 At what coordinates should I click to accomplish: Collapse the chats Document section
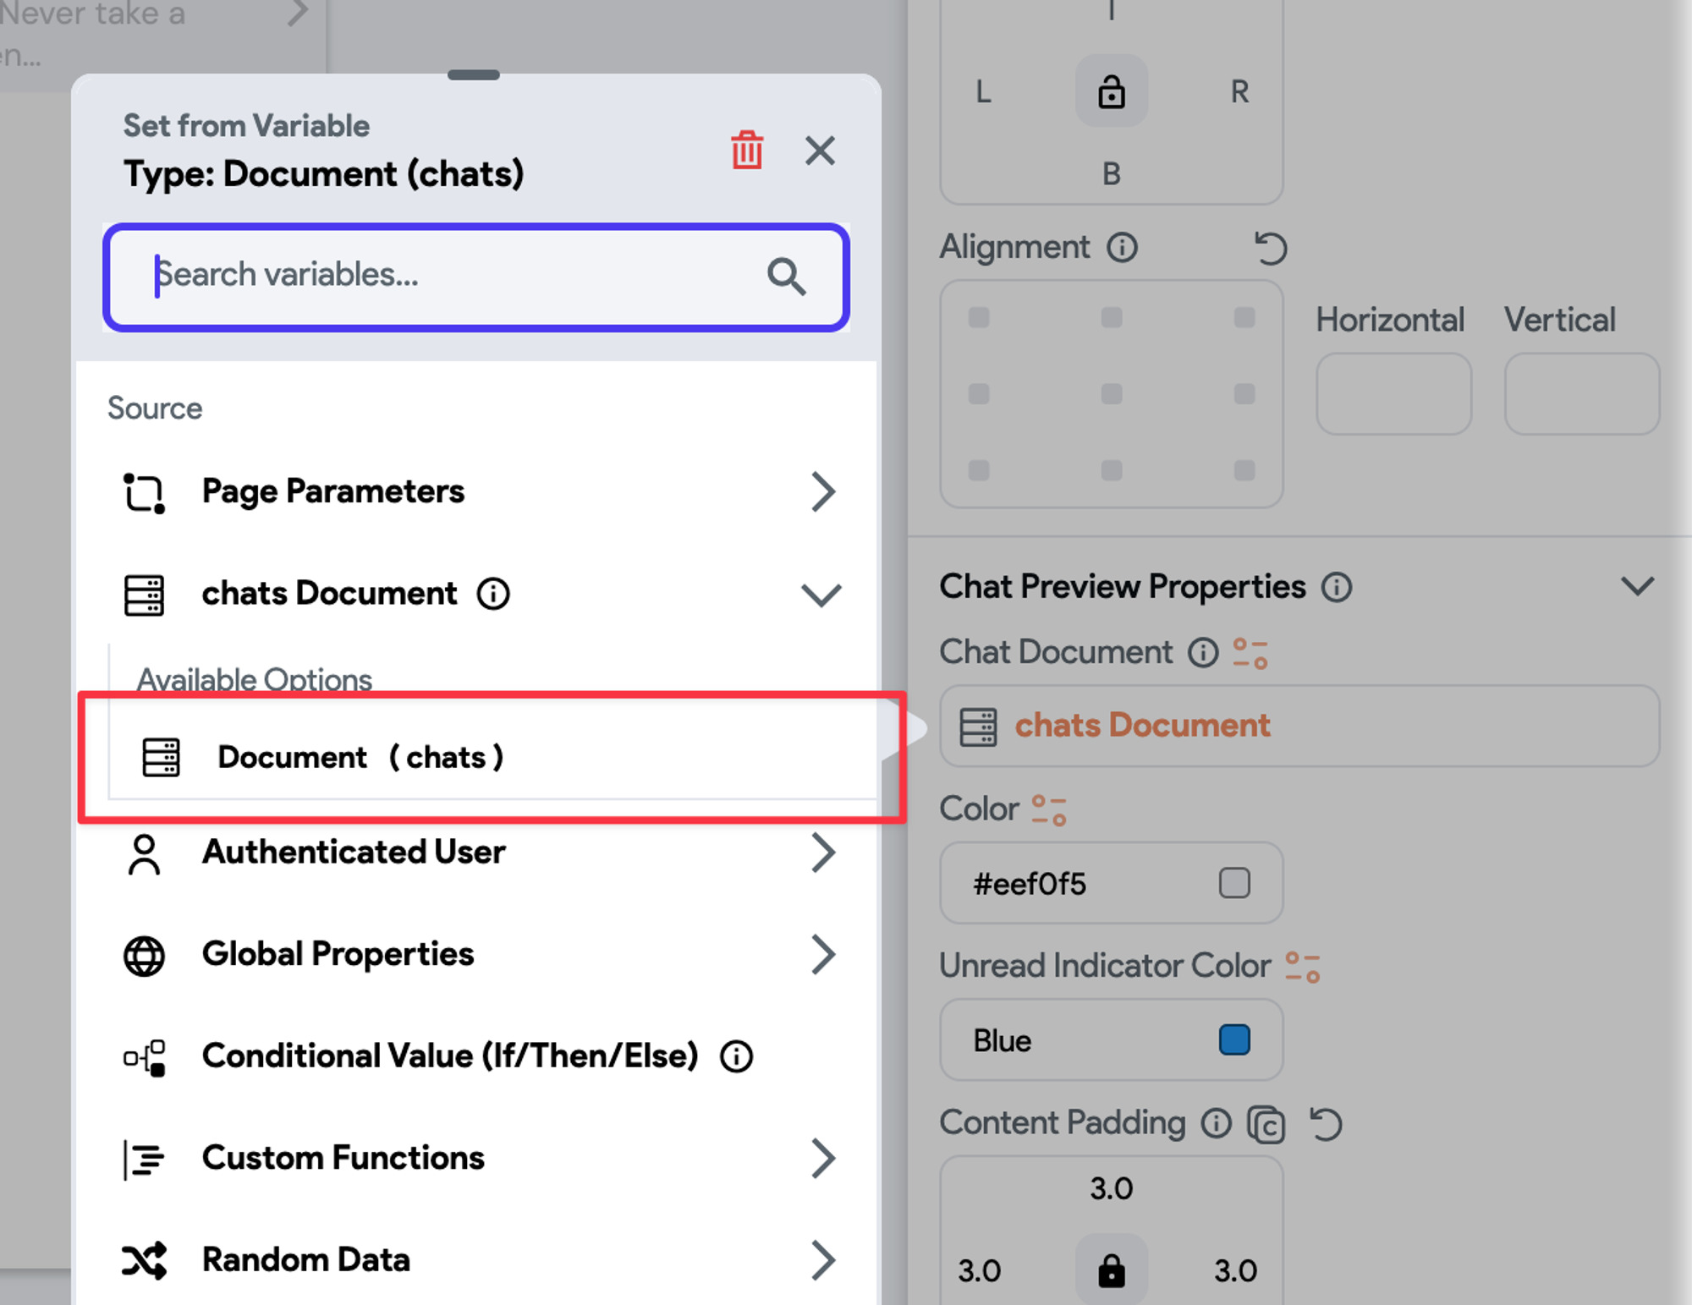tap(821, 595)
